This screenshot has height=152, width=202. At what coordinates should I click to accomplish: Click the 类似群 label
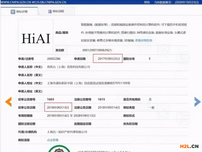(60, 50)
